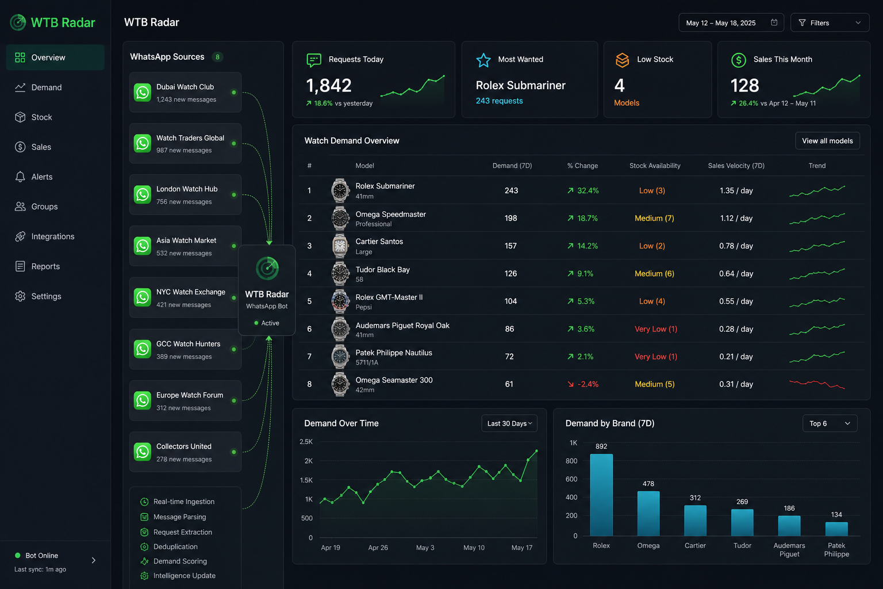Open the May 12 – May 18 date picker
Screen dimensions: 883x589
pos(731,22)
